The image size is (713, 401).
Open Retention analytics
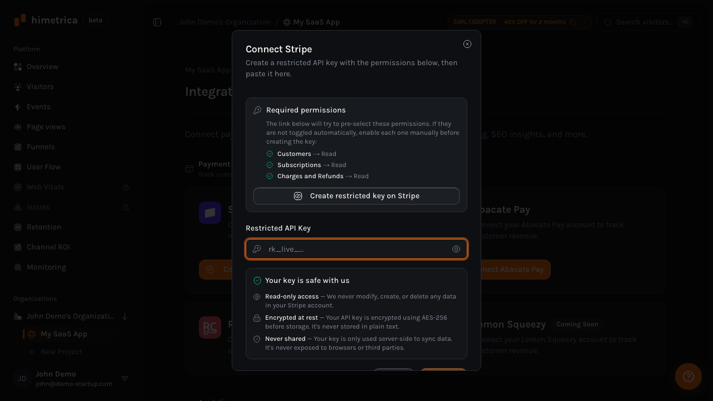click(44, 227)
